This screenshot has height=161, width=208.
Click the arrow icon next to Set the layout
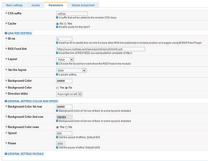coord(6,70)
